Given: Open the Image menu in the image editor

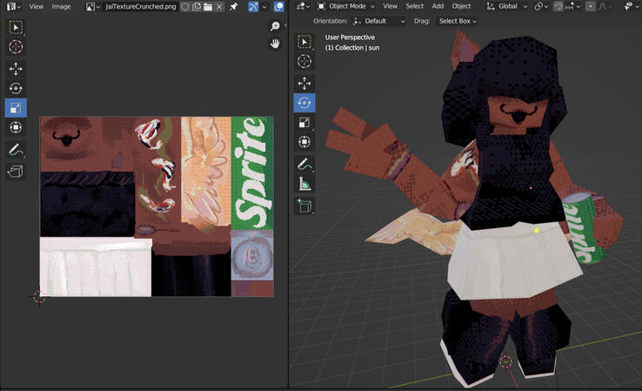Looking at the screenshot, I should [x=61, y=6].
